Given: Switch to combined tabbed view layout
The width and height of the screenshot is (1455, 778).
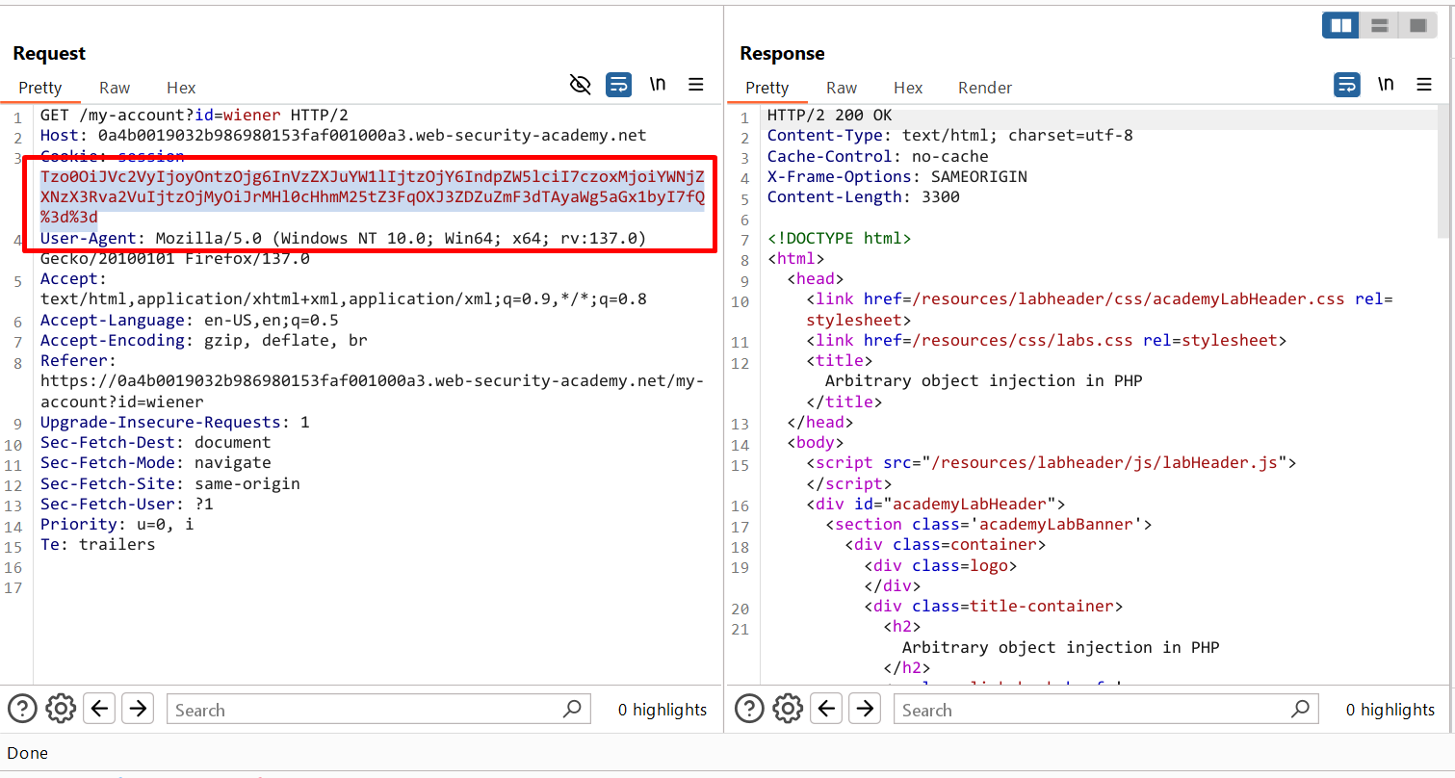Looking at the screenshot, I should [1417, 26].
